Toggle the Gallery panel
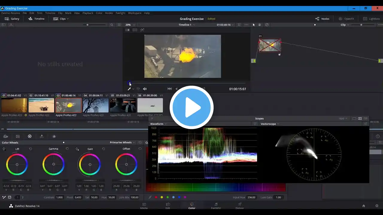The height and width of the screenshot is (215, 383). click(x=12, y=19)
